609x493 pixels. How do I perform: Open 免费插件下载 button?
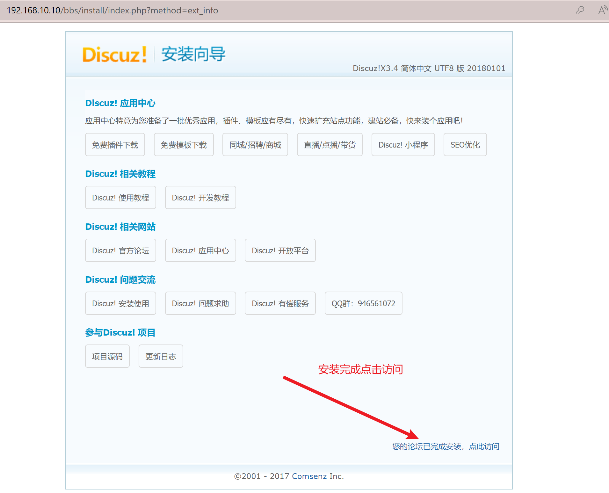(115, 145)
